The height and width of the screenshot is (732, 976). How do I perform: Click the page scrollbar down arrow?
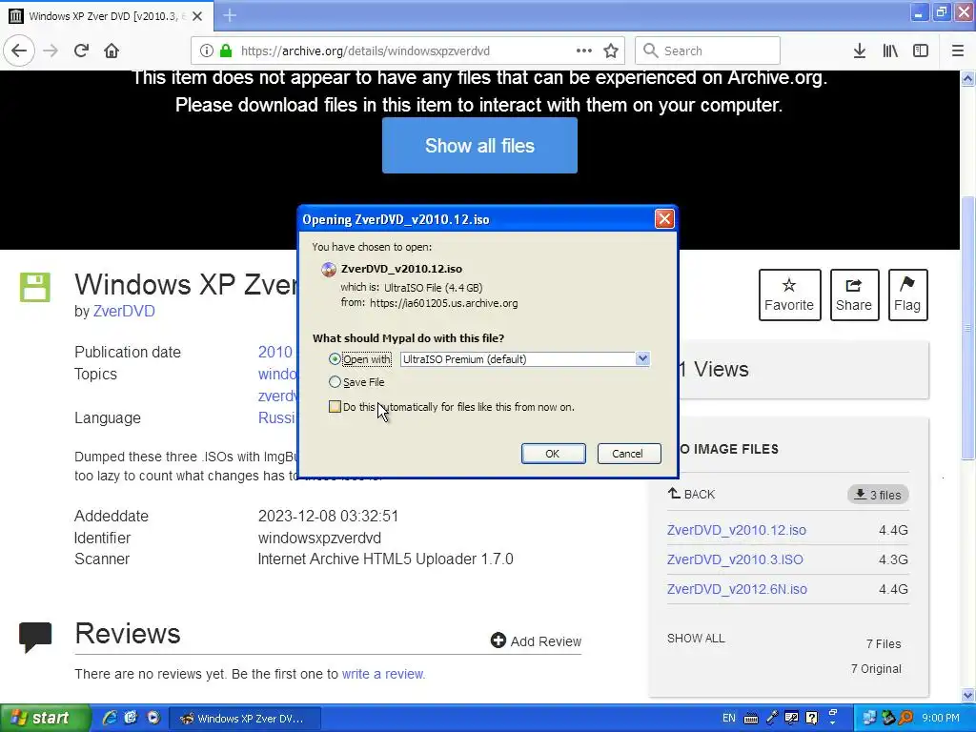(x=968, y=695)
